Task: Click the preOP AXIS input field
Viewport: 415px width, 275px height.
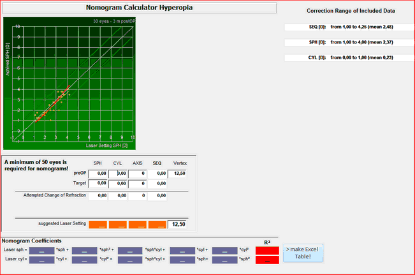Action: coord(138,173)
